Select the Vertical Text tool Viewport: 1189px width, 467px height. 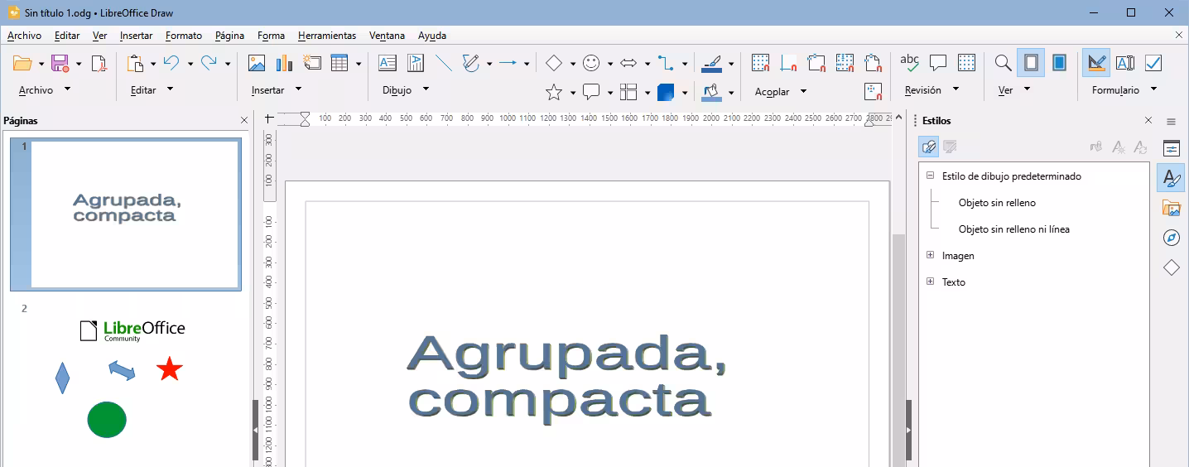[x=416, y=63]
